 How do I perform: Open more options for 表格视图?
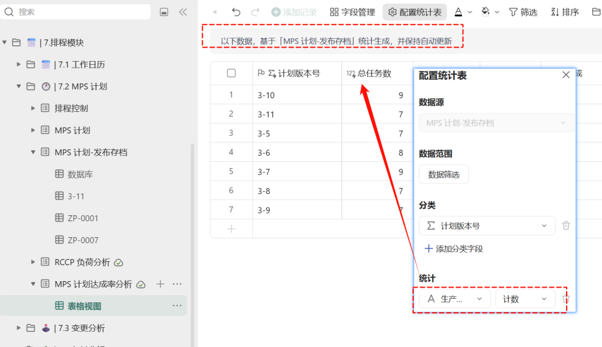point(177,305)
